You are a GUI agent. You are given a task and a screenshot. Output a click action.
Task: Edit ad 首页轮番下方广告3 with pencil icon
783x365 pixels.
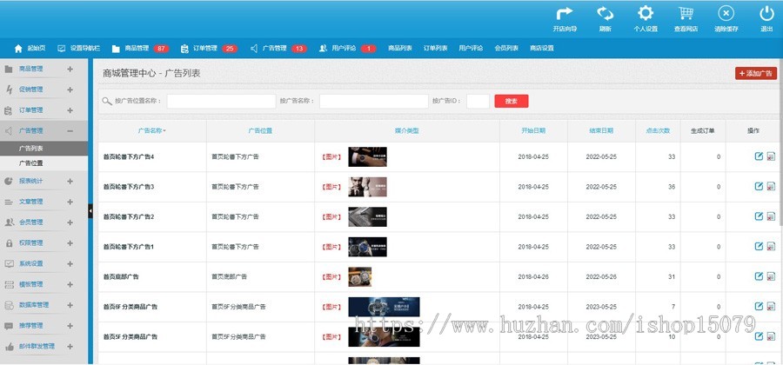759,187
